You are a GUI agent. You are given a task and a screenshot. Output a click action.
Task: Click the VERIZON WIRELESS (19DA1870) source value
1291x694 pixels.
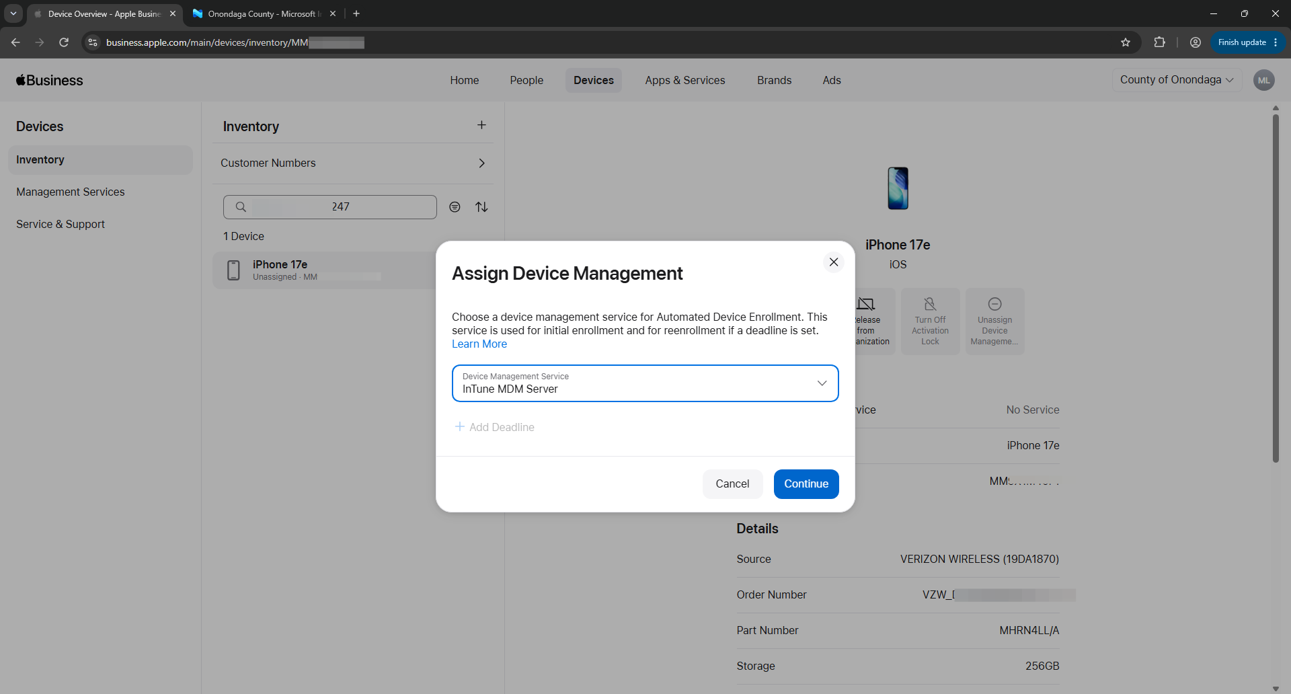pyautogui.click(x=980, y=560)
